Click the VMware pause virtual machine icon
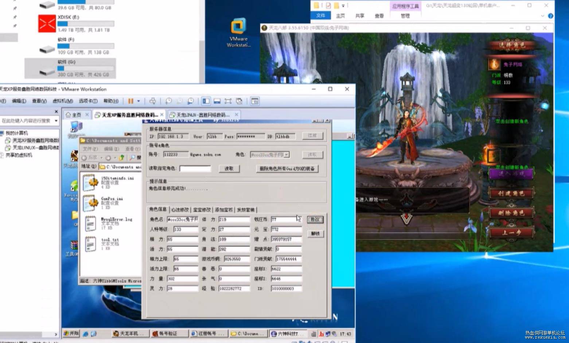 [x=130, y=101]
